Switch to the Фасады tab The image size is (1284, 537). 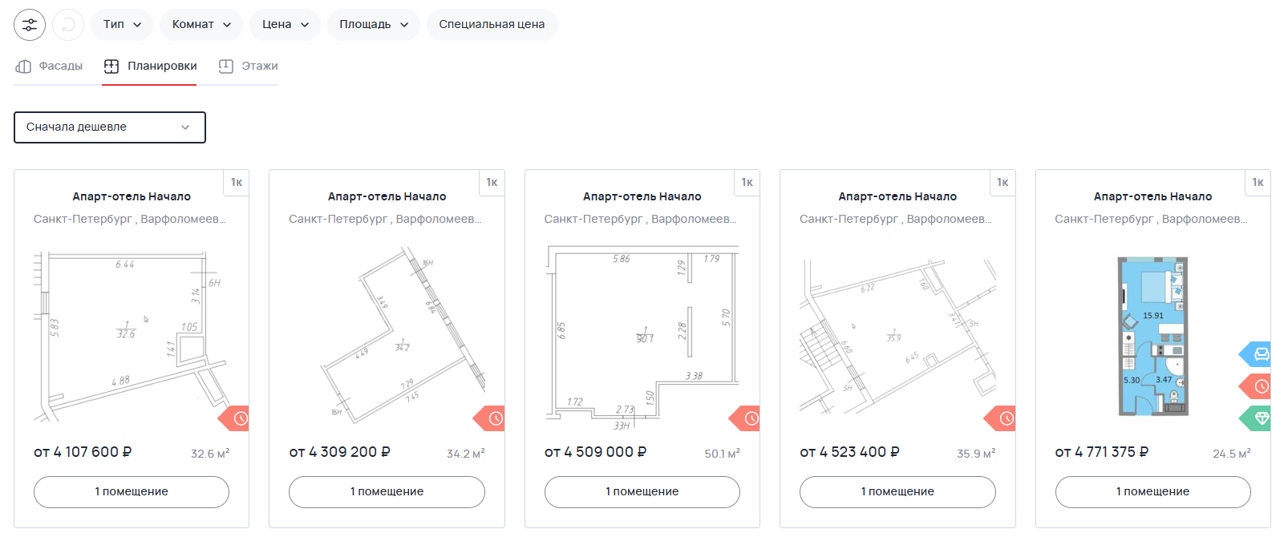point(50,67)
